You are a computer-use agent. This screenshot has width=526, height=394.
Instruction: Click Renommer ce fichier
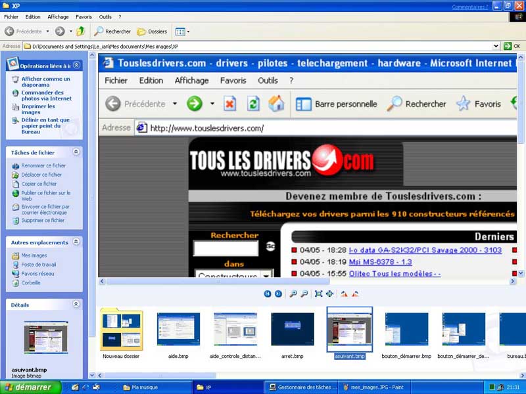43,165
